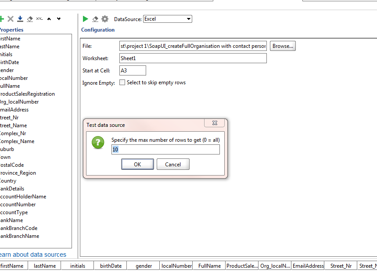
Task: Select the Suburb property
Action: 36,149
